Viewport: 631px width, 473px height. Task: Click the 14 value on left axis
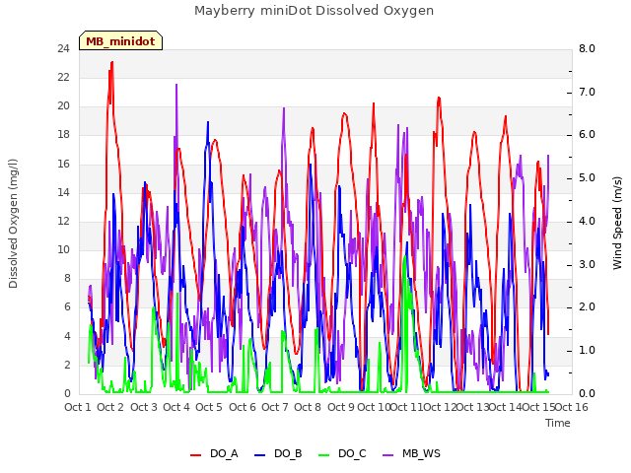pos(63,192)
